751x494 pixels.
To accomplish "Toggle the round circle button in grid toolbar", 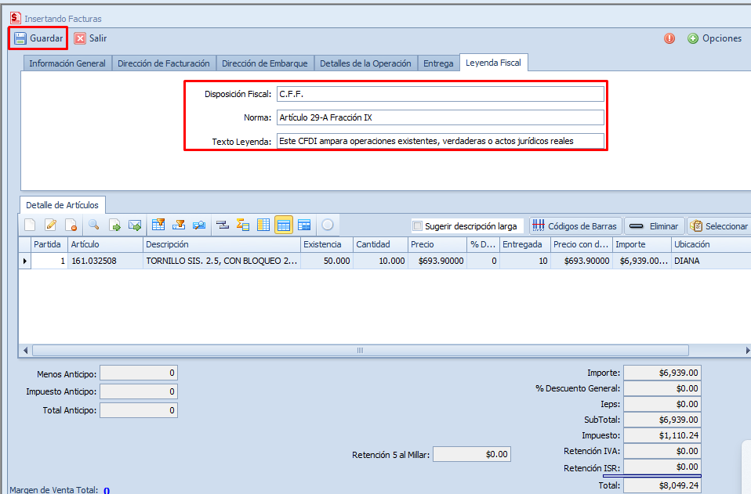I will [x=327, y=225].
